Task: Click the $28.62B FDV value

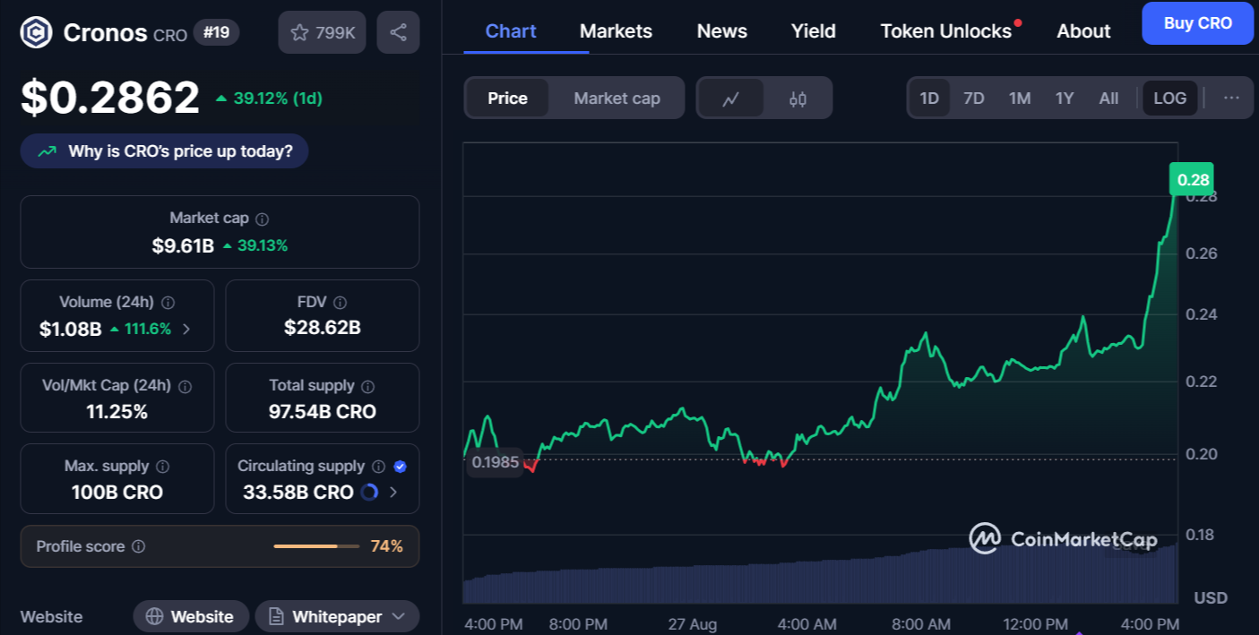Action: point(323,328)
